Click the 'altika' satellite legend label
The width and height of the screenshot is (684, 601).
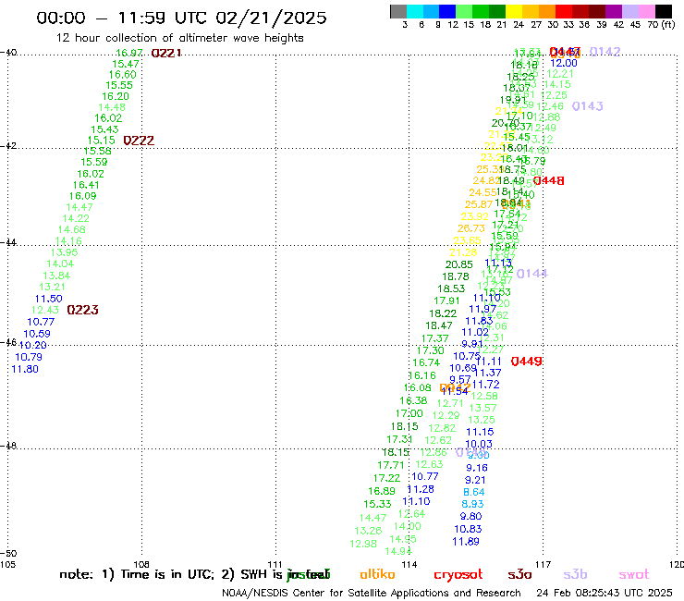coord(377,574)
